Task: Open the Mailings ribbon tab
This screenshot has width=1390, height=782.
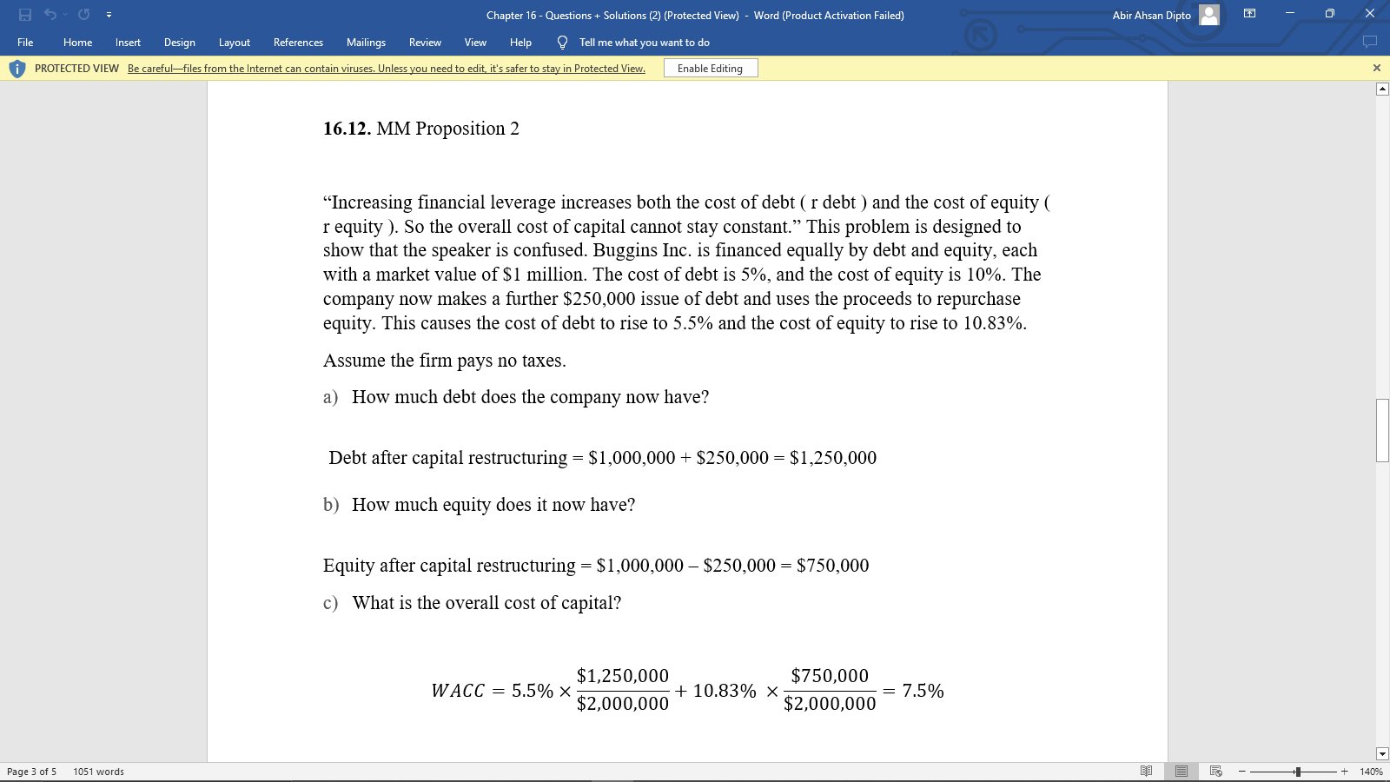Action: tap(366, 42)
